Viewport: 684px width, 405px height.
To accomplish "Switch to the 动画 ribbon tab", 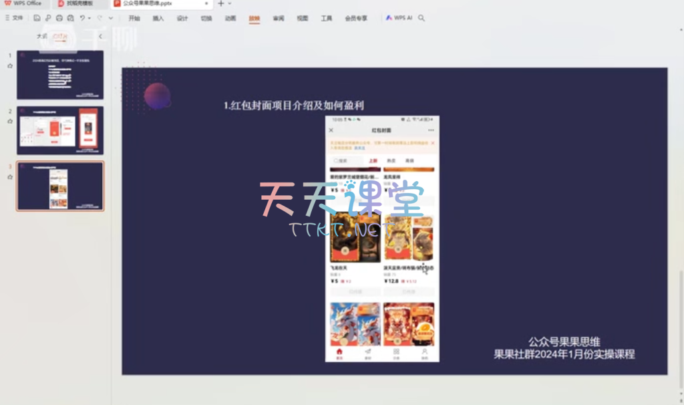I will tap(230, 18).
